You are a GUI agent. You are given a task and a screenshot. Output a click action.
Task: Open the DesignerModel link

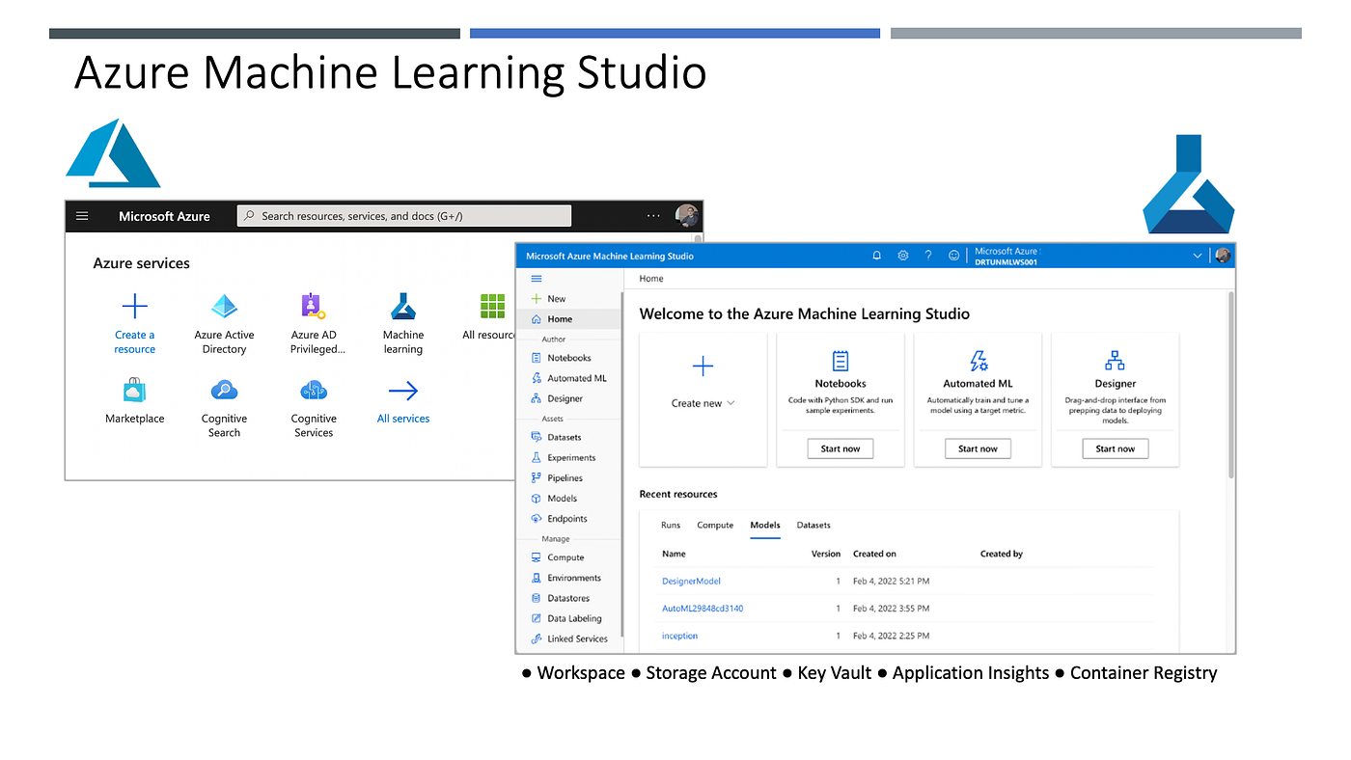pos(691,581)
